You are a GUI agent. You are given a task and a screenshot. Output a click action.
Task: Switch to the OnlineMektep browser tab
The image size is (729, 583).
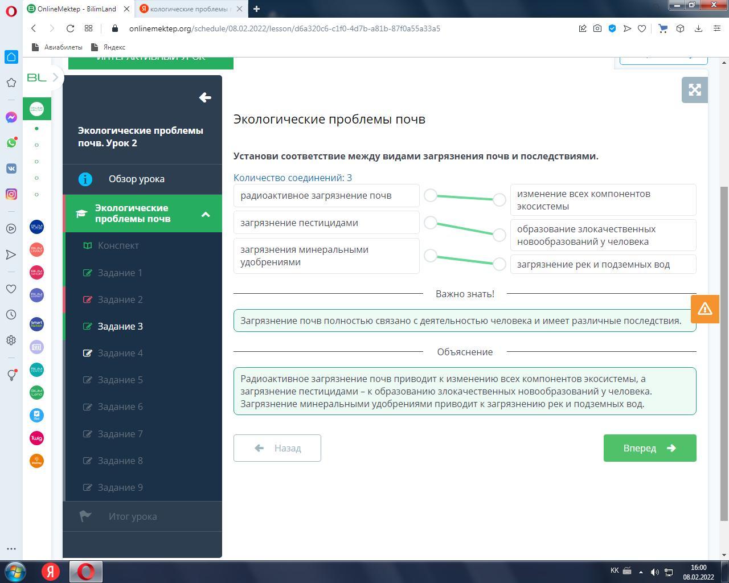[77, 9]
